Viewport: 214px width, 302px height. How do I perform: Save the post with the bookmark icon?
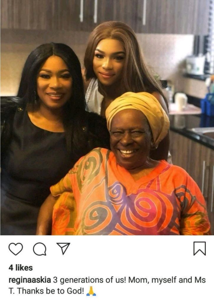(200, 249)
